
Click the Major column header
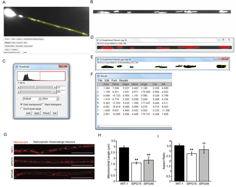127,84
